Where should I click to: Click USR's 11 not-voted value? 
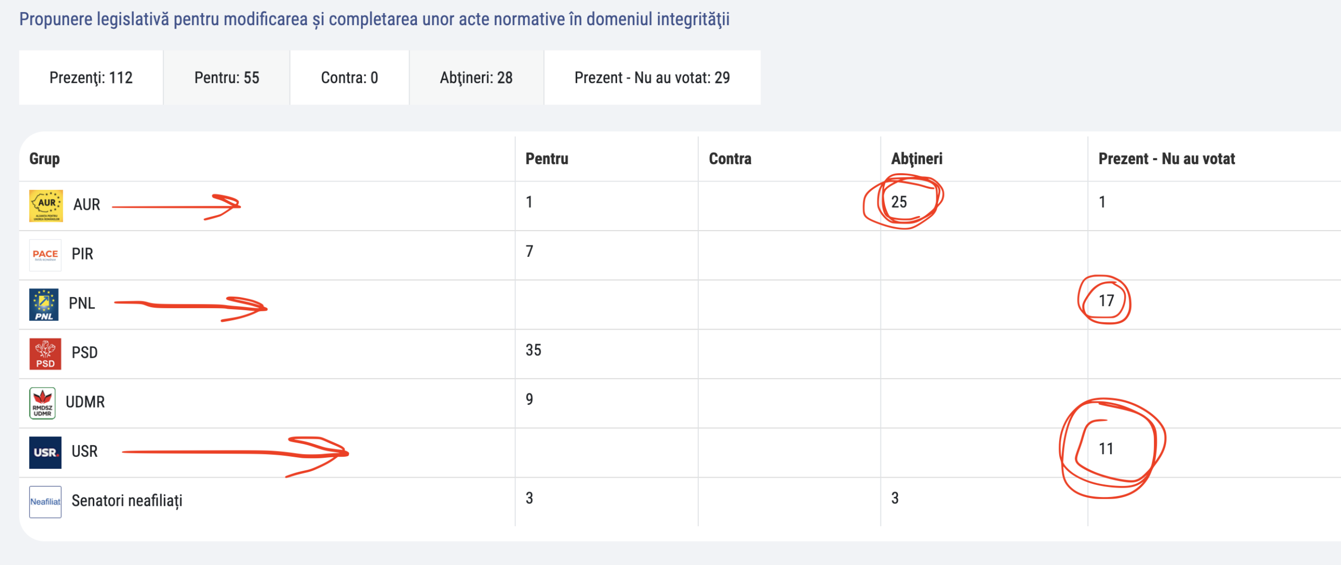pyautogui.click(x=1106, y=449)
